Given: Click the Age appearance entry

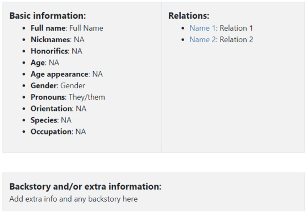Looking at the screenshot, I should pos(67,74).
